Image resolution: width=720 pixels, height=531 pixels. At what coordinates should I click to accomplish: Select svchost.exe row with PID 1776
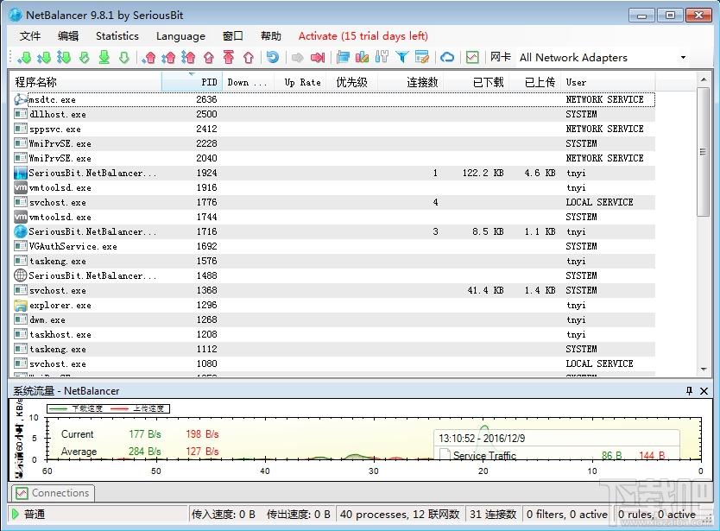pyautogui.click(x=333, y=203)
